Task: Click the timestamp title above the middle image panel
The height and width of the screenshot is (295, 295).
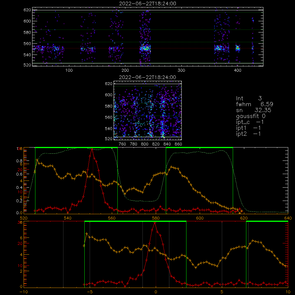Action: 147,77
